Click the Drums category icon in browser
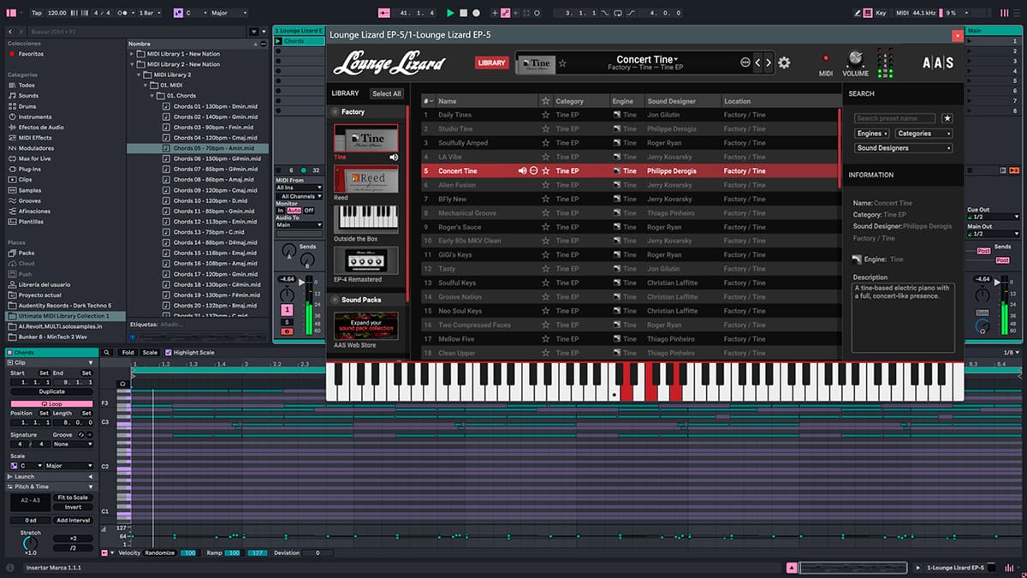Viewport: 1027px width, 578px height. 11,106
